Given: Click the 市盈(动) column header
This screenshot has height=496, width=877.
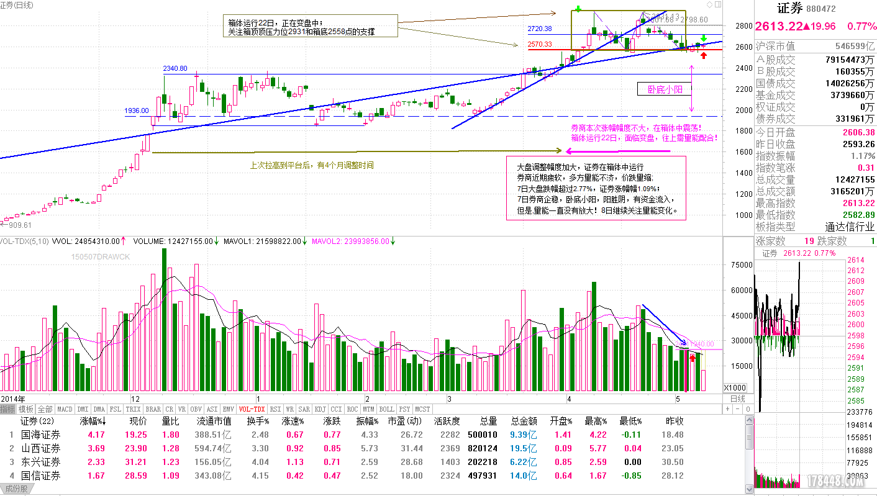Looking at the screenshot, I should tap(406, 421).
